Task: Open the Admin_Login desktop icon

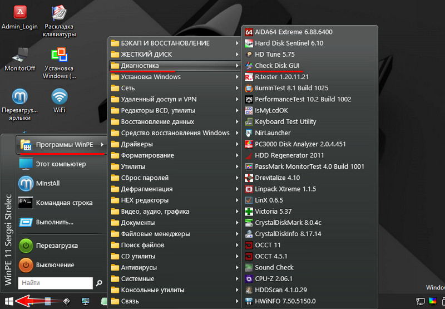Action: coord(19,18)
